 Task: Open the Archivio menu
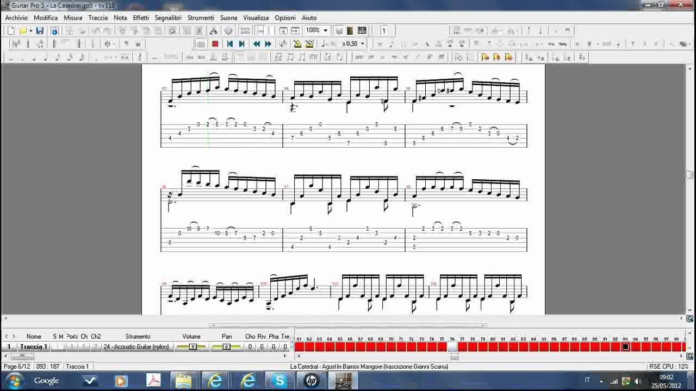pyautogui.click(x=16, y=18)
